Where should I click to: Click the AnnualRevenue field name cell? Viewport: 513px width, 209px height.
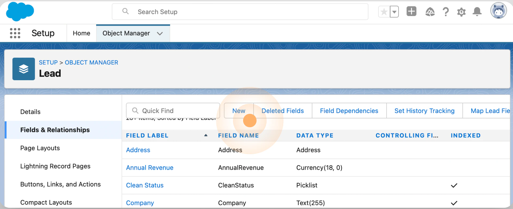coord(241,168)
